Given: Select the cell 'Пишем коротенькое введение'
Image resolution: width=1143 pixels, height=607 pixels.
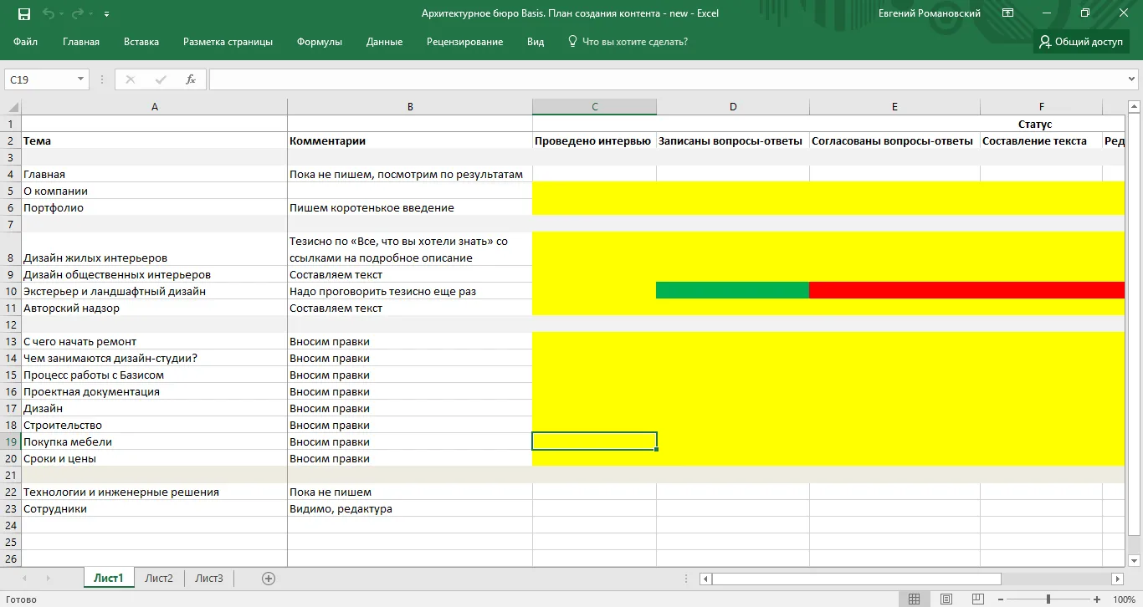Looking at the screenshot, I should (x=410, y=207).
